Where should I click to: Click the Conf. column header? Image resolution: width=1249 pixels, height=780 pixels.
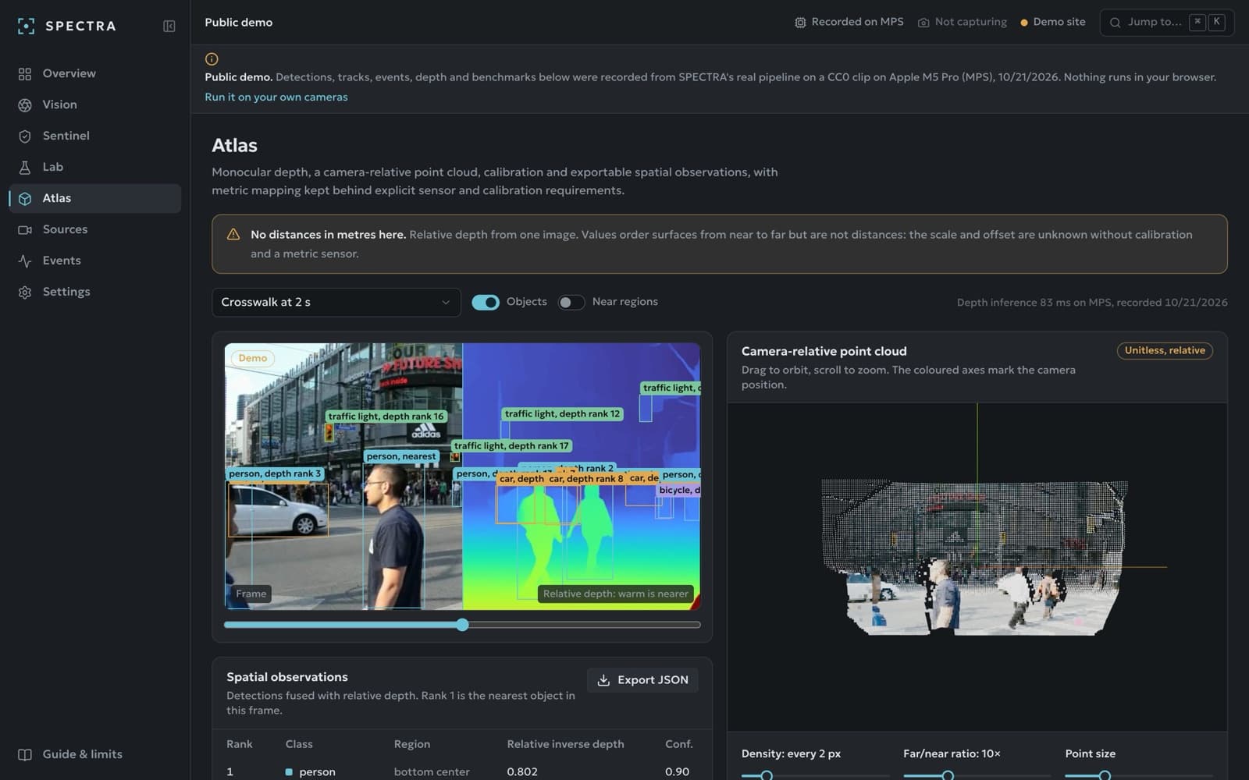(x=678, y=744)
